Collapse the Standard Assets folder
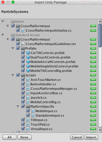Screen dimensions: 102x142 tap(3, 35)
